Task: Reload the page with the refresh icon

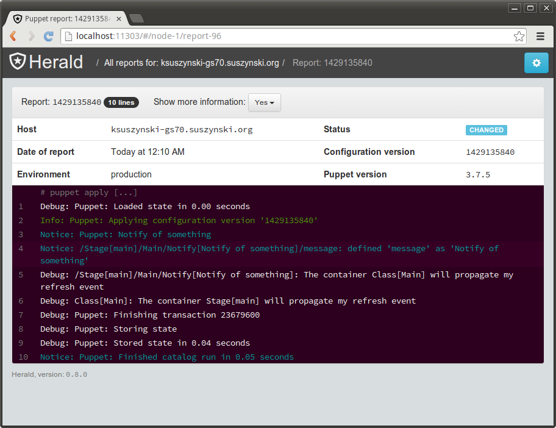Action: click(49, 36)
